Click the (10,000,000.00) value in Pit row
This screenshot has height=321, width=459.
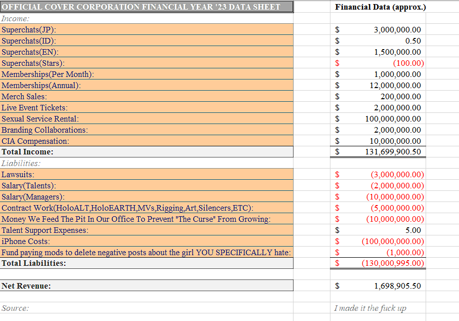click(395, 219)
